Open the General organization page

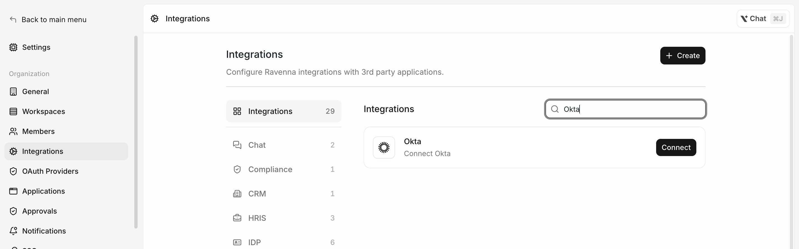point(66,92)
